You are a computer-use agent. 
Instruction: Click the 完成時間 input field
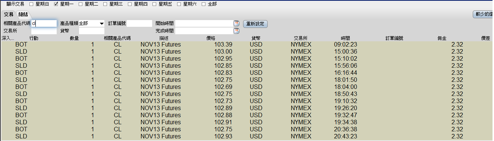(x=204, y=31)
